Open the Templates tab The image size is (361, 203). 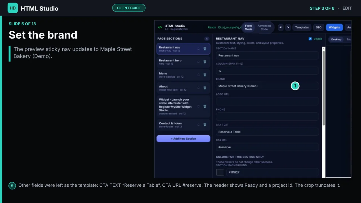pos(302,27)
